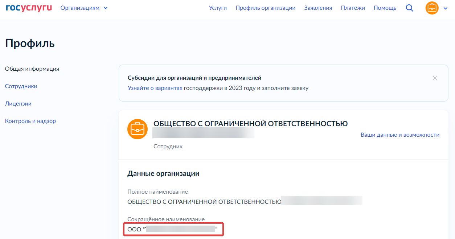Click the Профиль page heading
This screenshot has width=455, height=239.
coord(30,44)
